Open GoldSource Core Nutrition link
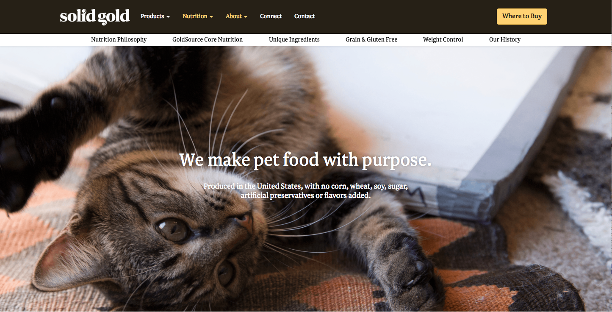 coord(208,39)
